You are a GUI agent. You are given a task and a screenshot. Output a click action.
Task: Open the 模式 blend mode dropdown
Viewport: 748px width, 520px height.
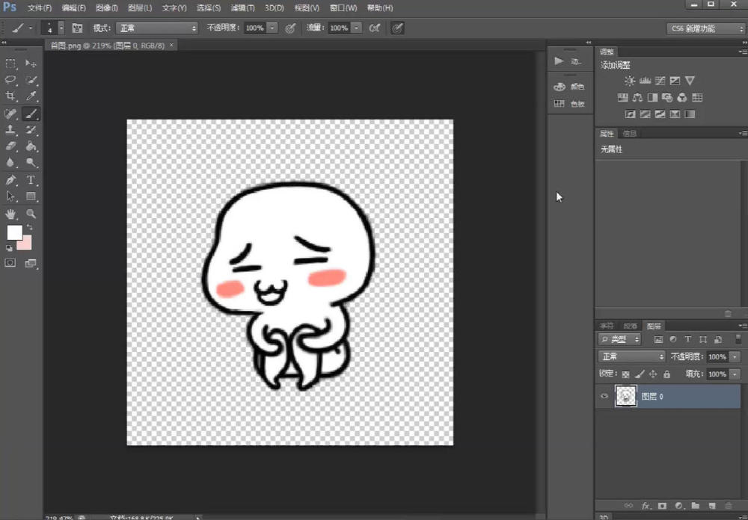pyautogui.click(x=157, y=28)
